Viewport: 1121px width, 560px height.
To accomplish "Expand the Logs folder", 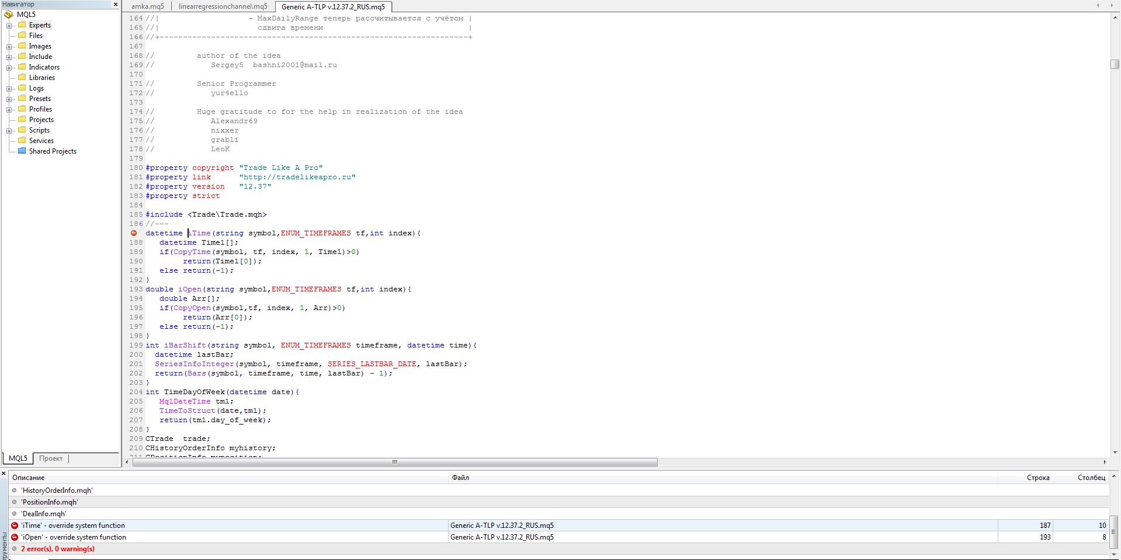I will pos(9,89).
